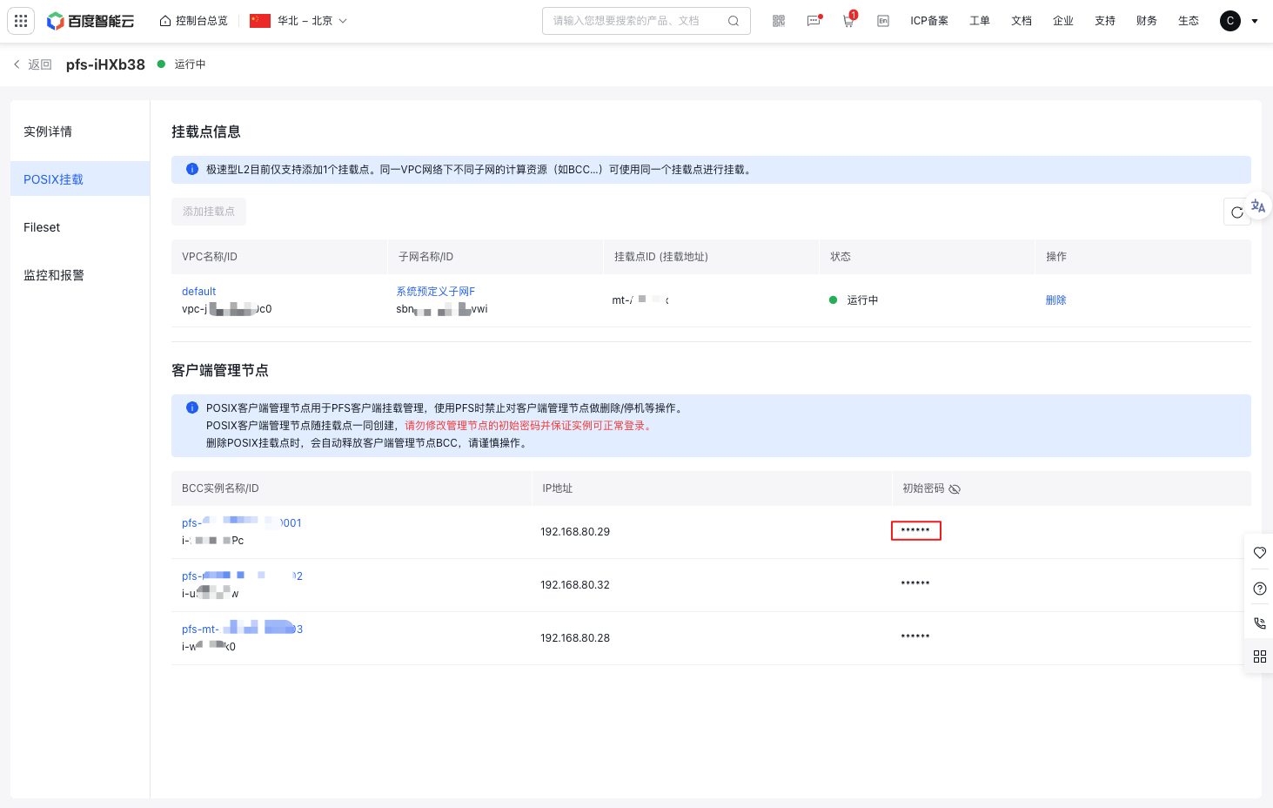
Task: Click masked password for 192.168.80.29
Action: (915, 530)
